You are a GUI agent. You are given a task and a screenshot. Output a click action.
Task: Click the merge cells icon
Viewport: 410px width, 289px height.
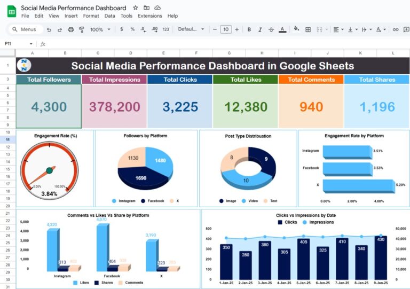pos(319,29)
